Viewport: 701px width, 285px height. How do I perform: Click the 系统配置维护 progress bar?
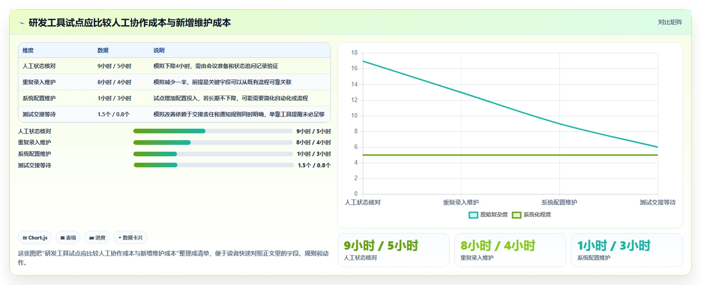213,154
